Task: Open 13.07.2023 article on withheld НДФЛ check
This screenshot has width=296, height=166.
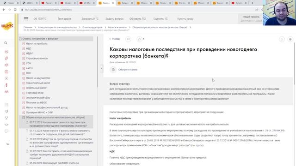Action: (61, 154)
